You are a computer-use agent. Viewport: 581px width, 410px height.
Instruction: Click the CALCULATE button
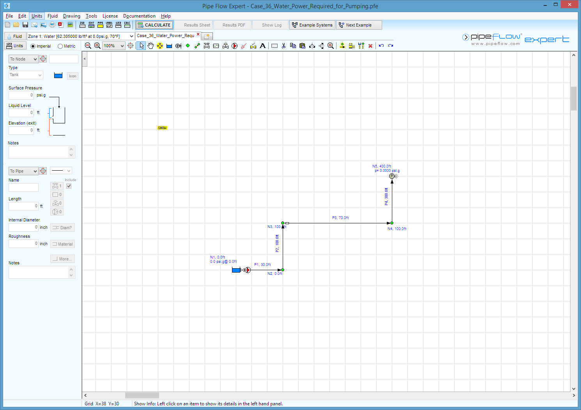tap(154, 25)
